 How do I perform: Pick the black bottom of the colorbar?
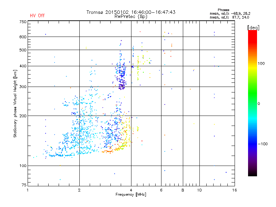(x=253, y=174)
